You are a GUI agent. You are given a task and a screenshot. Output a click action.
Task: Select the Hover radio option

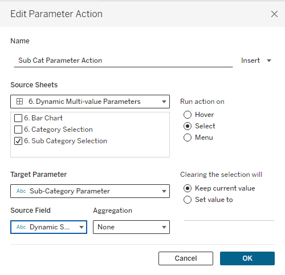point(188,115)
